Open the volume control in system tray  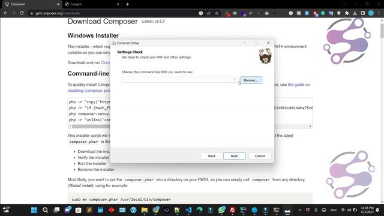(x=349, y=210)
